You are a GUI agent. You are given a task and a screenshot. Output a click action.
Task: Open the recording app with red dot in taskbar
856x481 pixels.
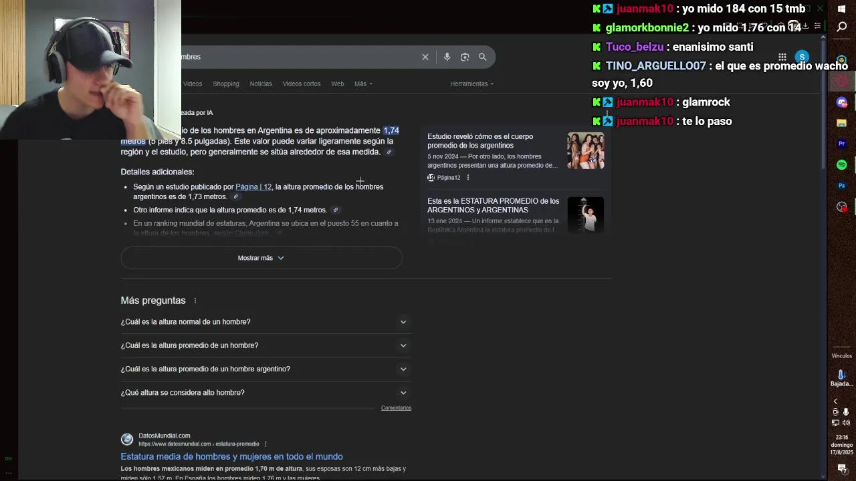click(842, 206)
